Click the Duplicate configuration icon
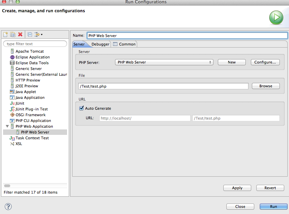Screen dimensions: 289x214 tap(13, 34)
